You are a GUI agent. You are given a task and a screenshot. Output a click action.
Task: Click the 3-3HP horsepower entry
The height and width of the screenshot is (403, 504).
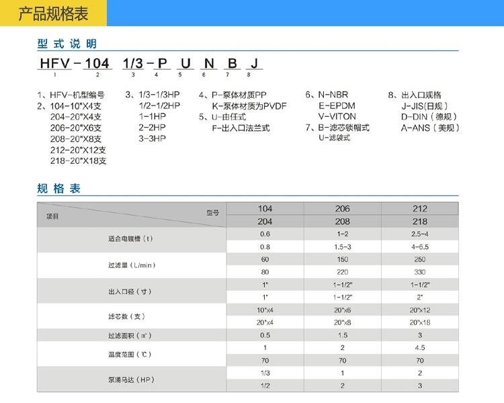click(151, 138)
